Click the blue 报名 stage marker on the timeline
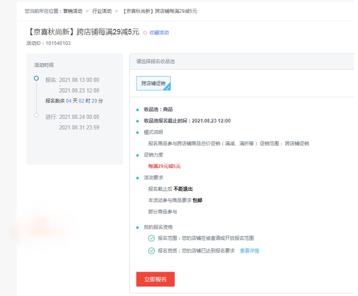The height and width of the screenshot is (296, 358). [36, 79]
